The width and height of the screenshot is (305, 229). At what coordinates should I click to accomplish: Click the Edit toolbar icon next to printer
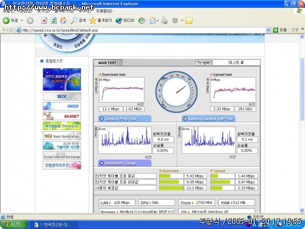(x=175, y=21)
